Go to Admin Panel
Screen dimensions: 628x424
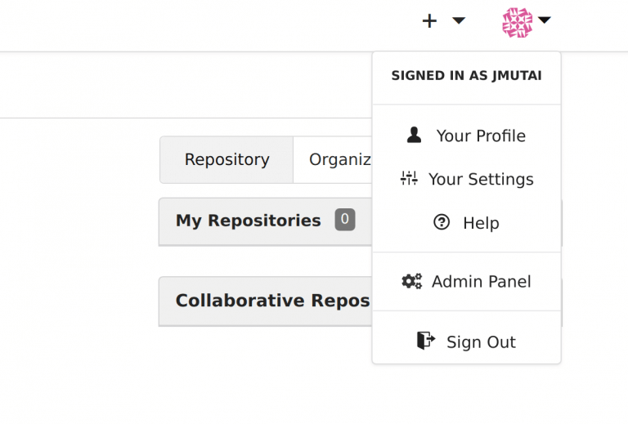pos(481,282)
